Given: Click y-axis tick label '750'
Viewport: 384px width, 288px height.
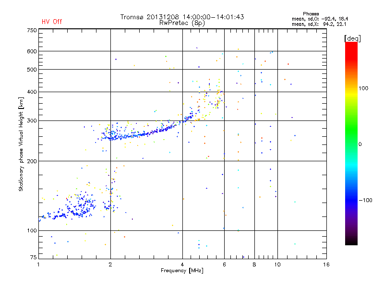Looking at the screenshot, I should [32, 30].
